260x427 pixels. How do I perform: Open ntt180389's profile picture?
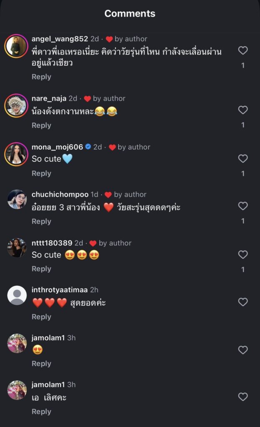[x=17, y=248]
